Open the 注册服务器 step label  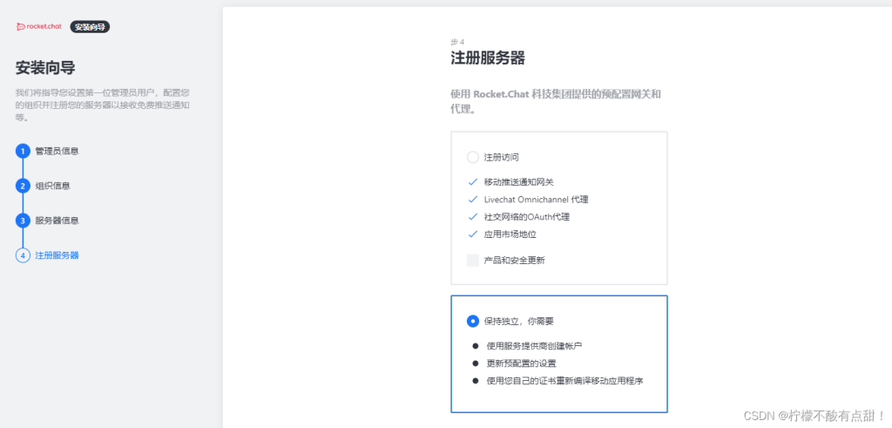coord(57,255)
